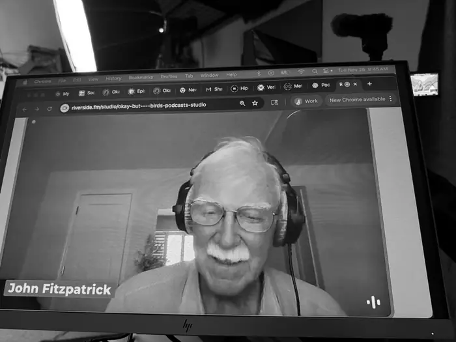This screenshot has width=456, height=342.
Task: Open the Apple menu icon
Action: tap(25, 83)
